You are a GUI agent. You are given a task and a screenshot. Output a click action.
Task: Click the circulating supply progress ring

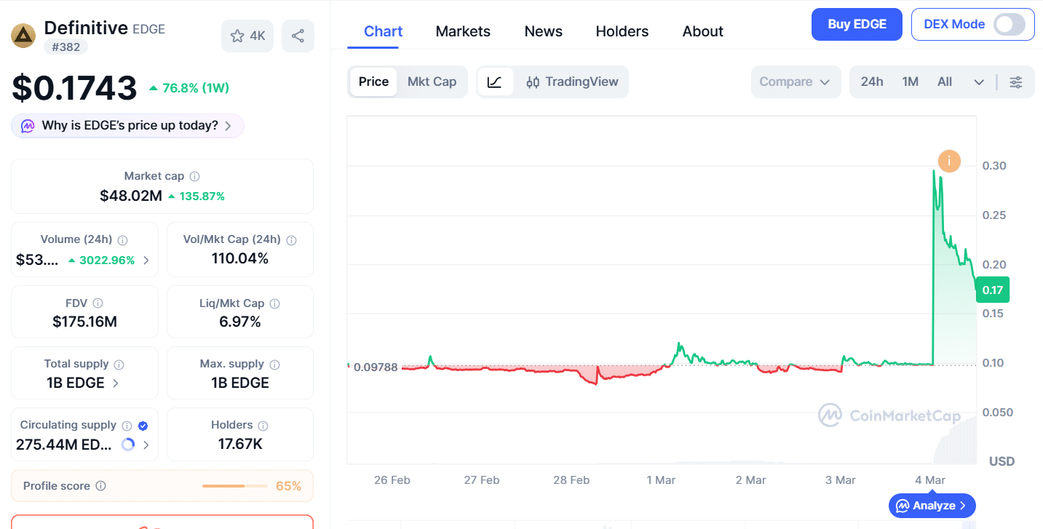[128, 445]
